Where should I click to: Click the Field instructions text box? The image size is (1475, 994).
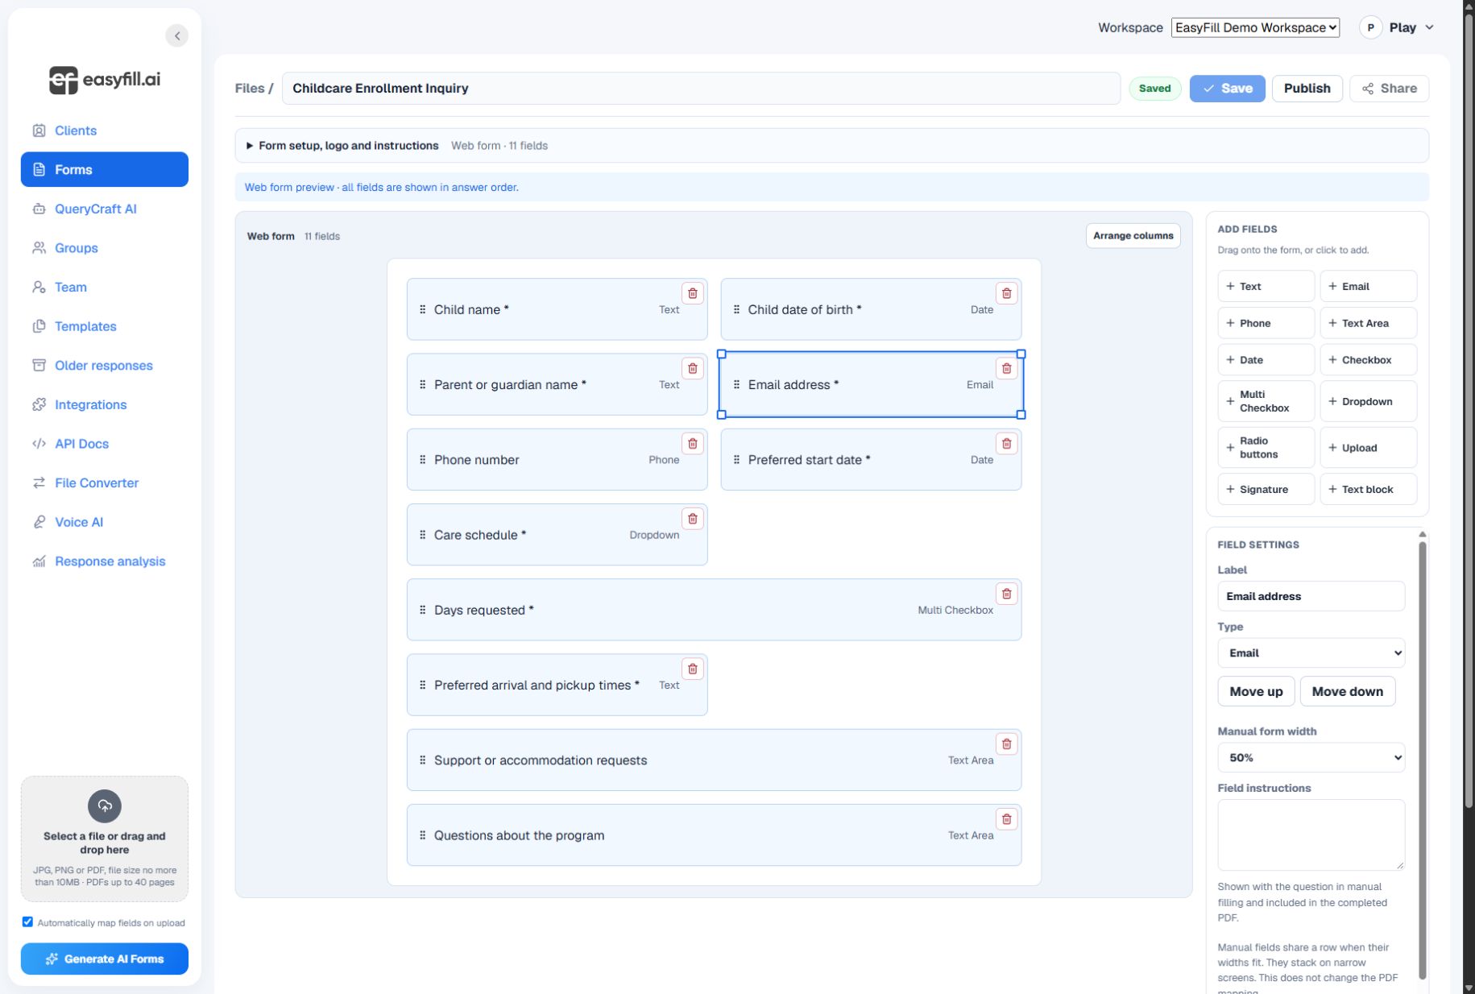pyautogui.click(x=1311, y=835)
